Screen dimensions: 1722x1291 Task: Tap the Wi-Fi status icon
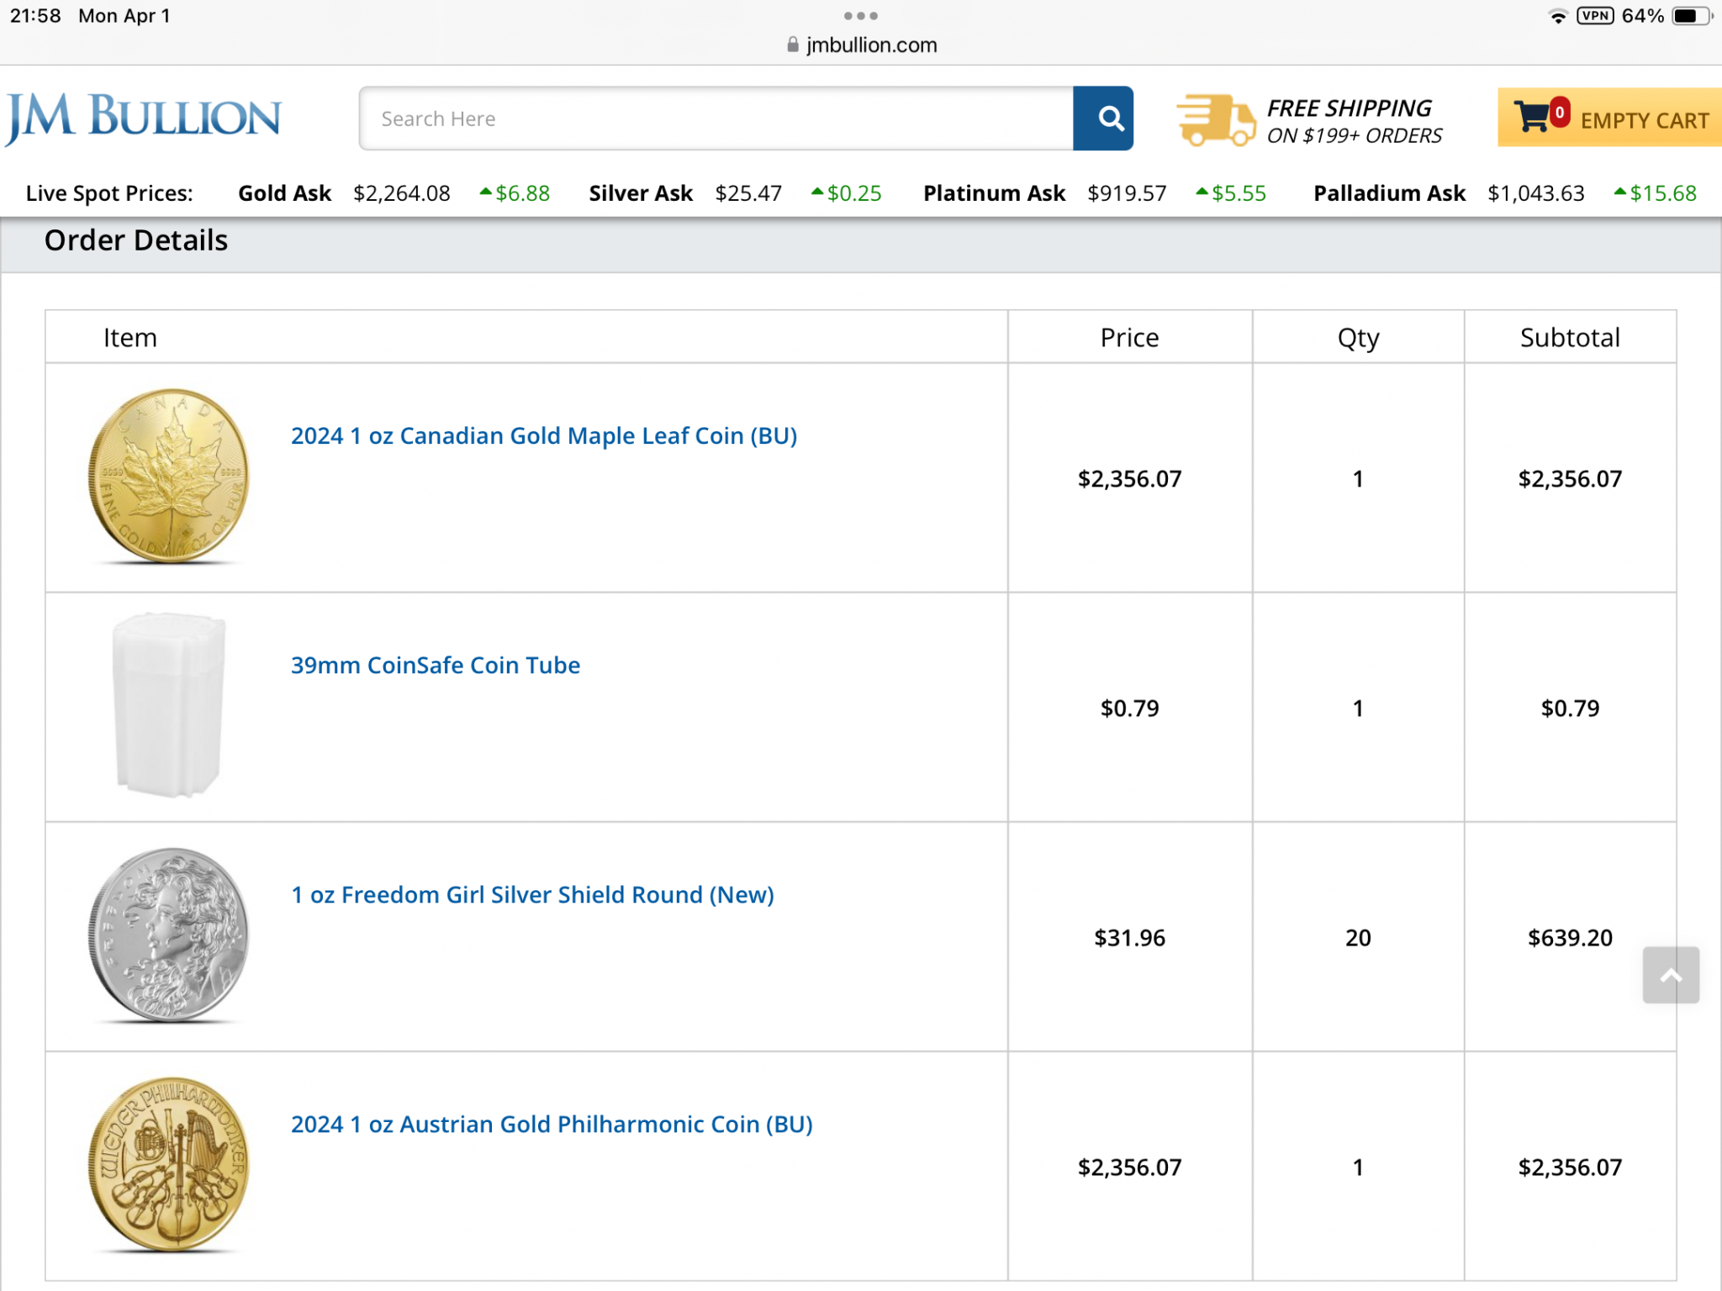click(x=1558, y=16)
